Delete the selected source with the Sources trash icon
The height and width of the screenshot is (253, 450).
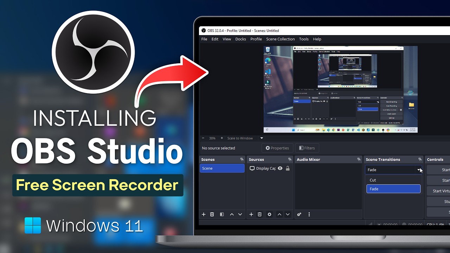click(259, 214)
